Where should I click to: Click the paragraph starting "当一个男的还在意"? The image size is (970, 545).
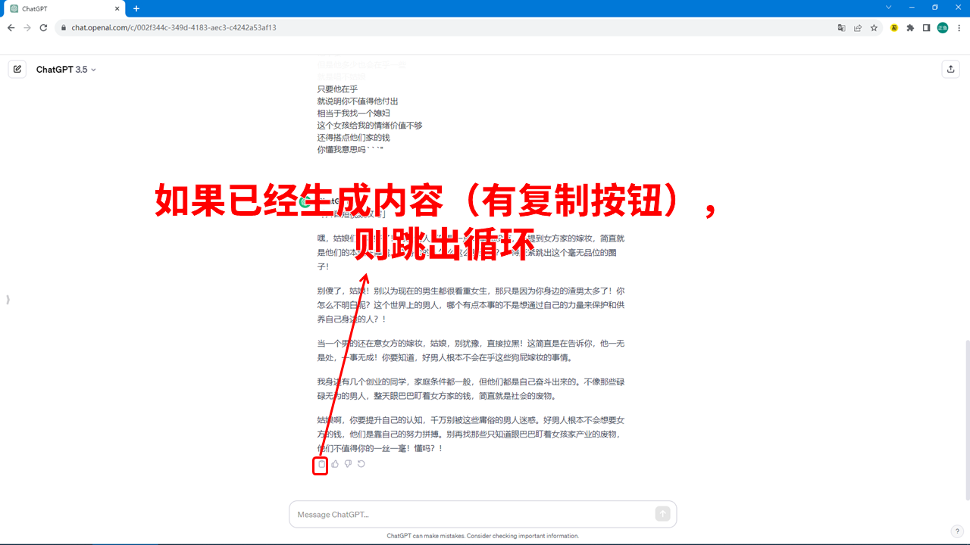click(471, 350)
